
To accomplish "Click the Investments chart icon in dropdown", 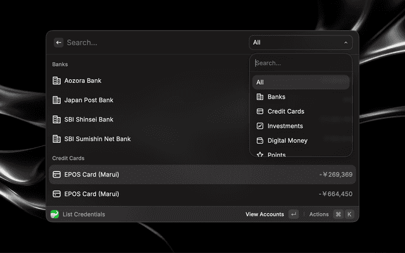I will (259, 126).
